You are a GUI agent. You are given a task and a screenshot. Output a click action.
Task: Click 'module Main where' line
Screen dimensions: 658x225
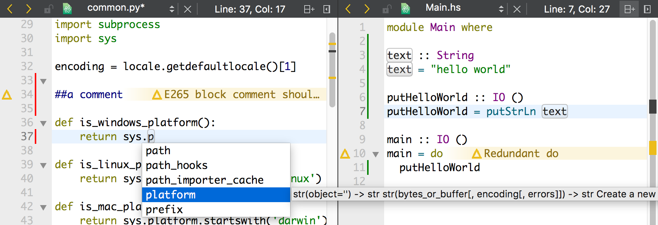coord(440,27)
